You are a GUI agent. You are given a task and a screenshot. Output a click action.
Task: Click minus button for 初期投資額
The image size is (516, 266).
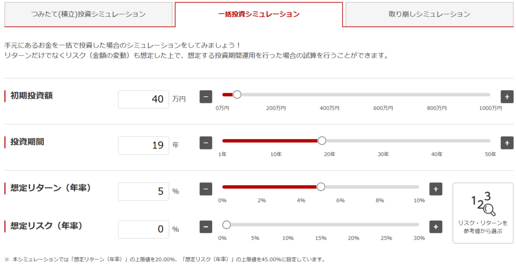(206, 96)
